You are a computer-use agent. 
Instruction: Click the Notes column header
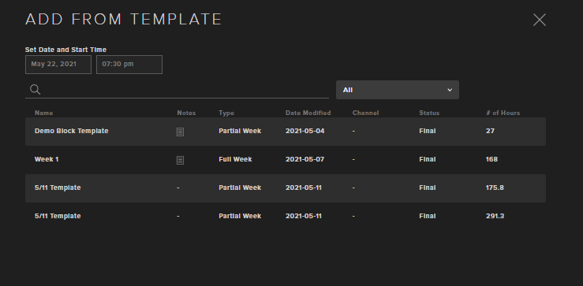[186, 113]
